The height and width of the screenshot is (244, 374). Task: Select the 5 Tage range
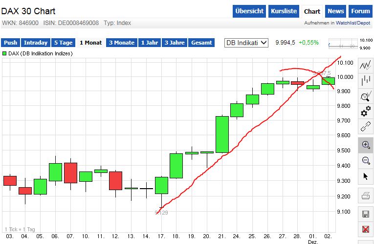(63, 43)
